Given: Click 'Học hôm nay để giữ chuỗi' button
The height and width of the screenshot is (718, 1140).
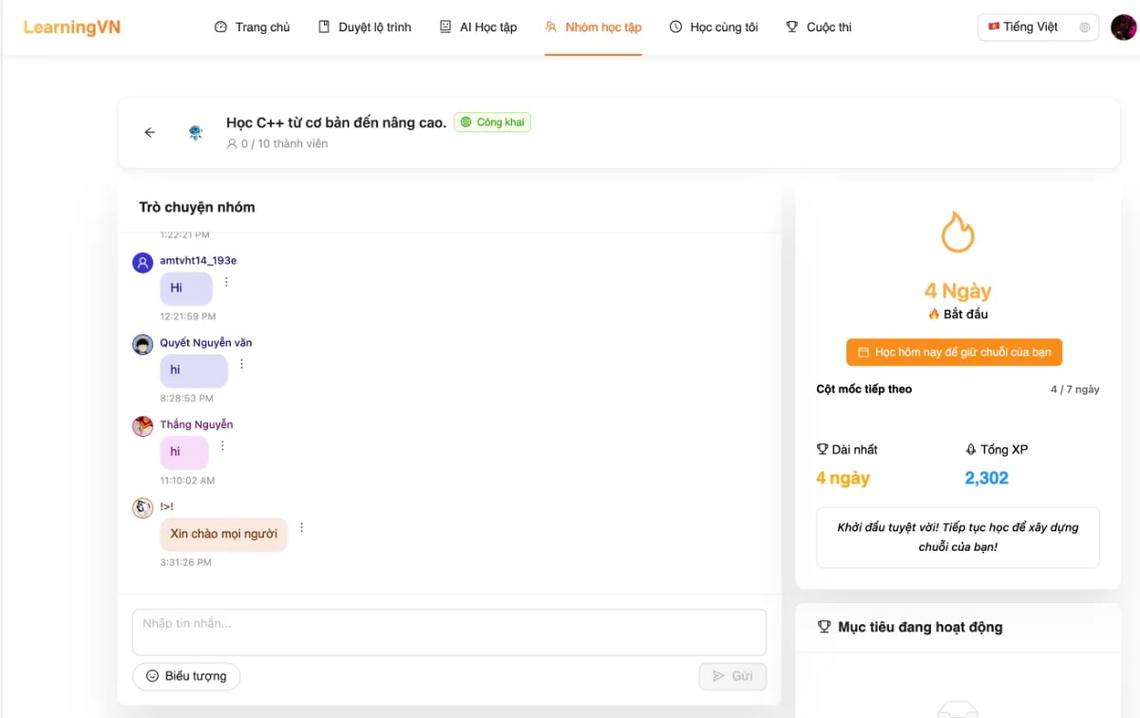Looking at the screenshot, I should [x=954, y=352].
